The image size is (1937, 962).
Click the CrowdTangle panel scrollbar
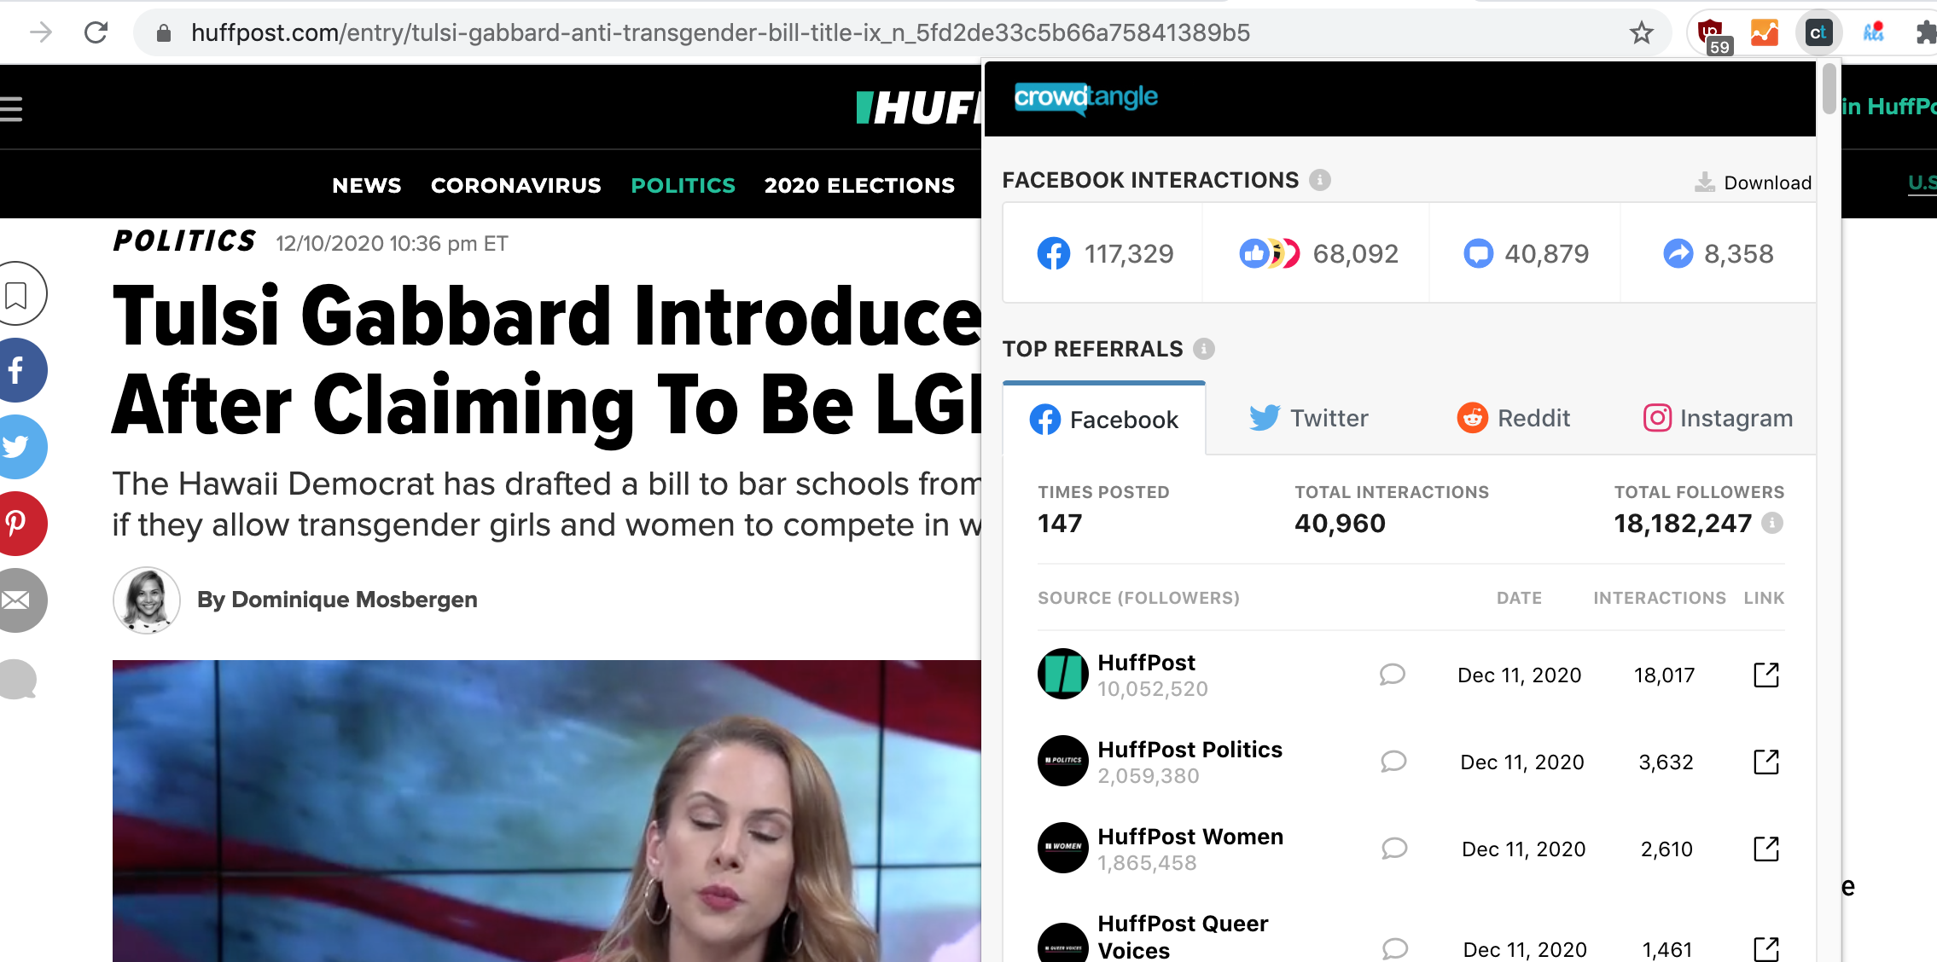1829,89
